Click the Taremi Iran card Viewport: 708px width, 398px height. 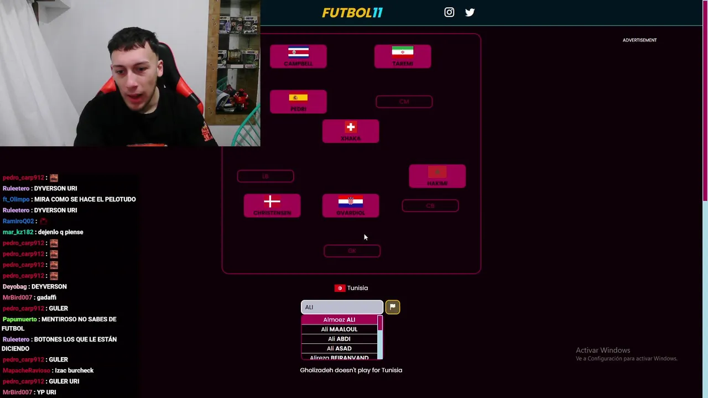(403, 56)
